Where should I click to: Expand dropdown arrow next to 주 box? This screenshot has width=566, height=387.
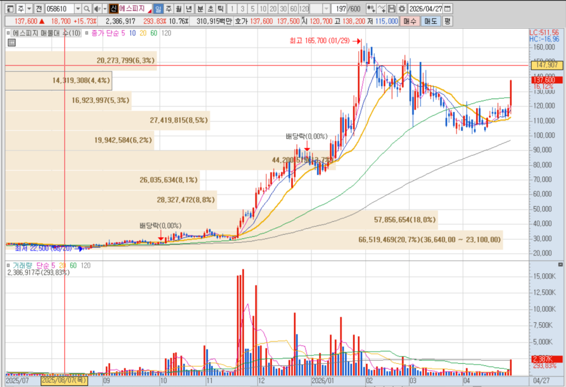point(29,9)
